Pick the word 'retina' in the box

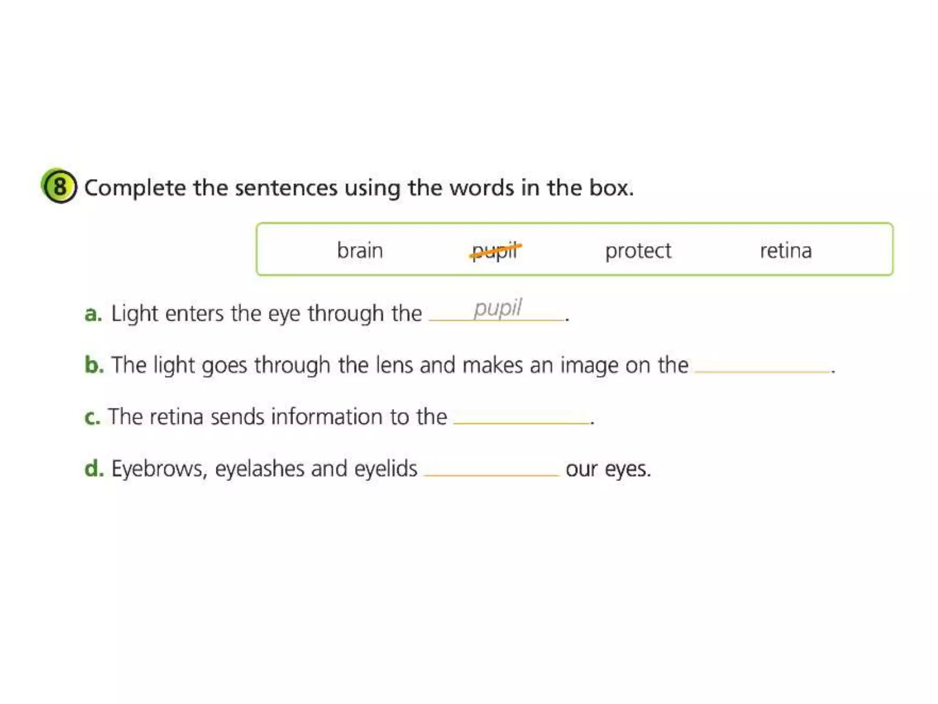point(785,251)
